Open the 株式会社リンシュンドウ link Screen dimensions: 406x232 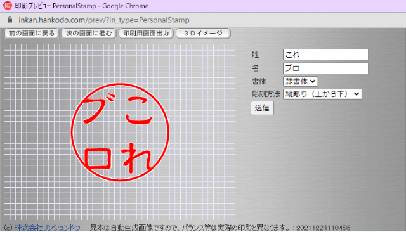pyautogui.click(x=48, y=228)
